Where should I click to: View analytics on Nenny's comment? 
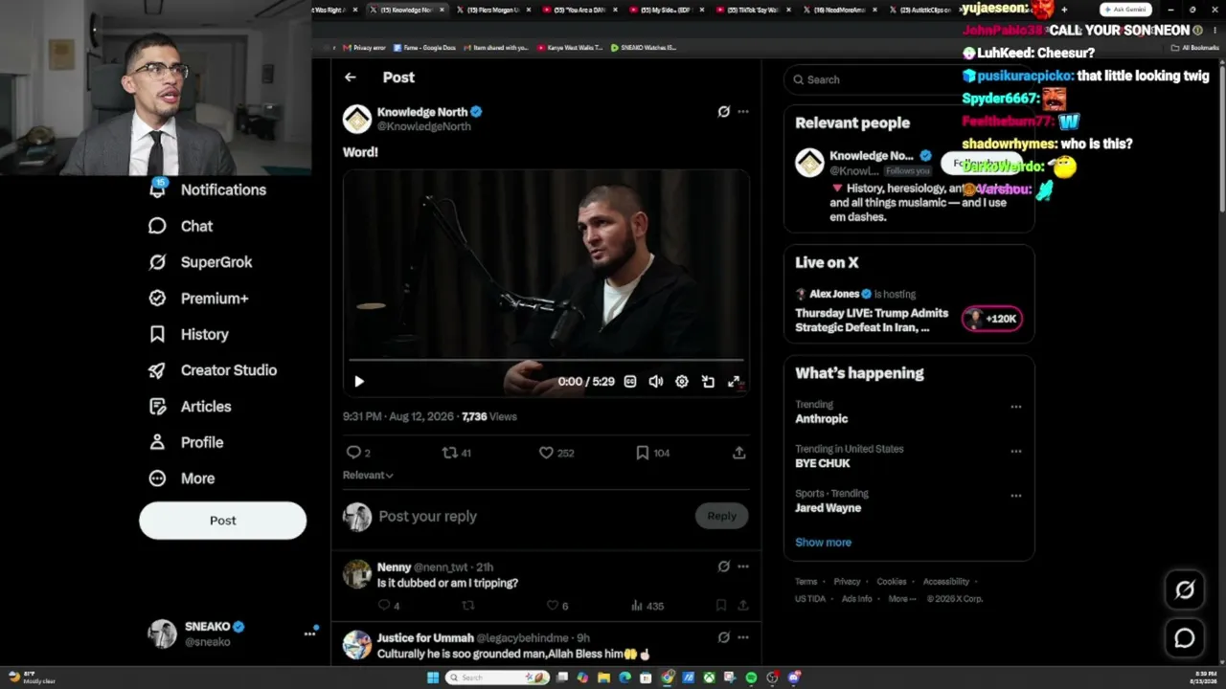pyautogui.click(x=637, y=605)
